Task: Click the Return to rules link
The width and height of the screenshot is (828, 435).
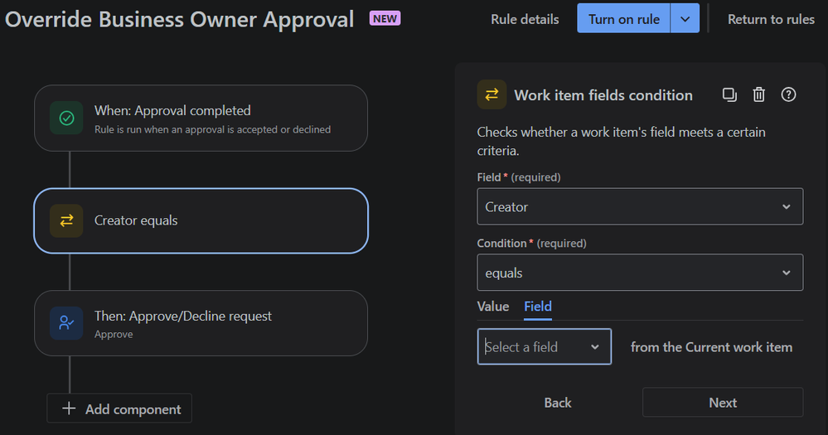Action: point(771,19)
